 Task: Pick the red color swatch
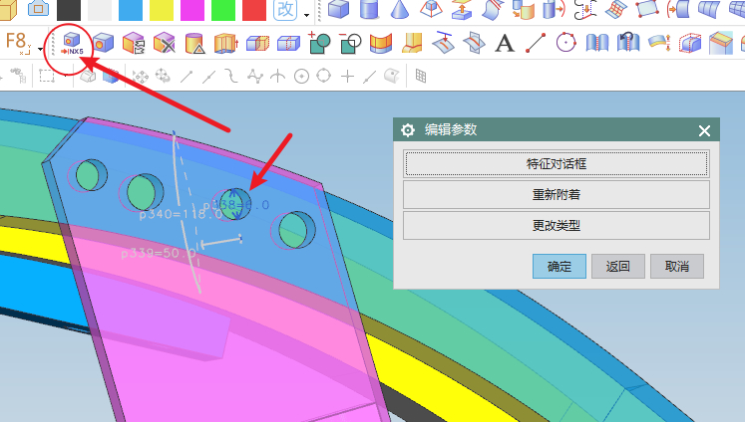coord(254,10)
